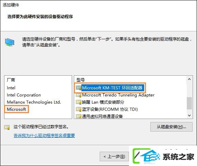Open 告诉我为什么驱动程序签名很重要 link
Viewport: 197px width, 166px height.
point(44,136)
